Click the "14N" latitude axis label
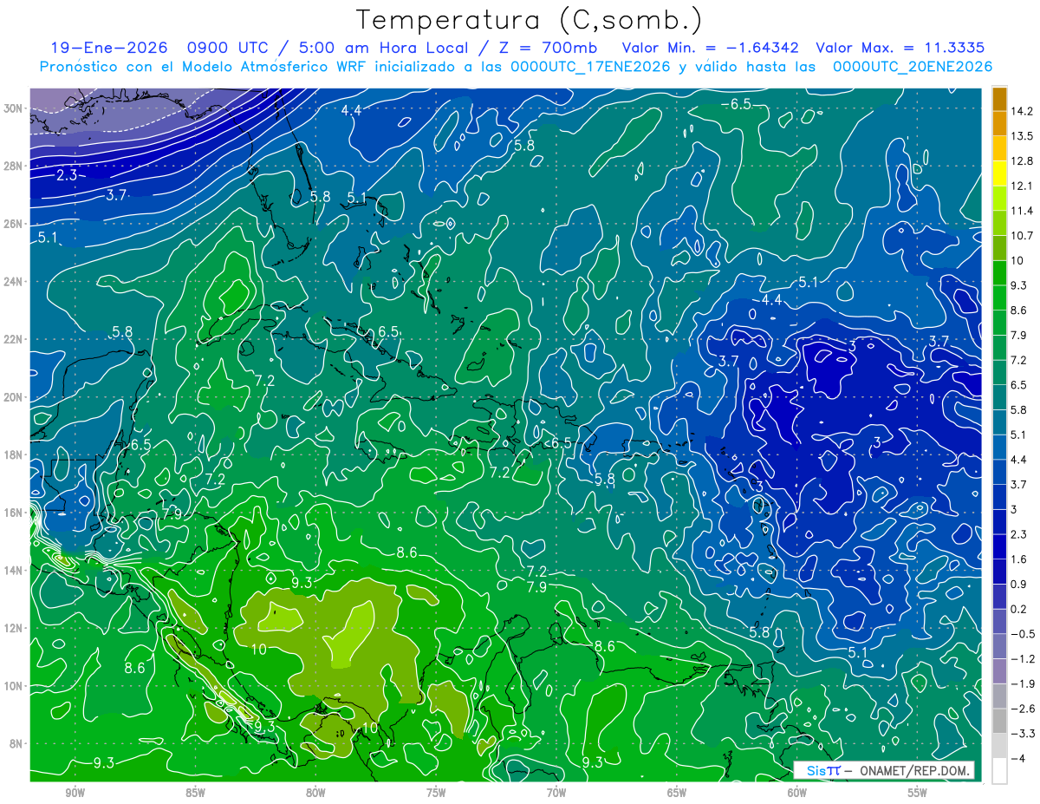The width and height of the screenshot is (1040, 804). coord(15,571)
